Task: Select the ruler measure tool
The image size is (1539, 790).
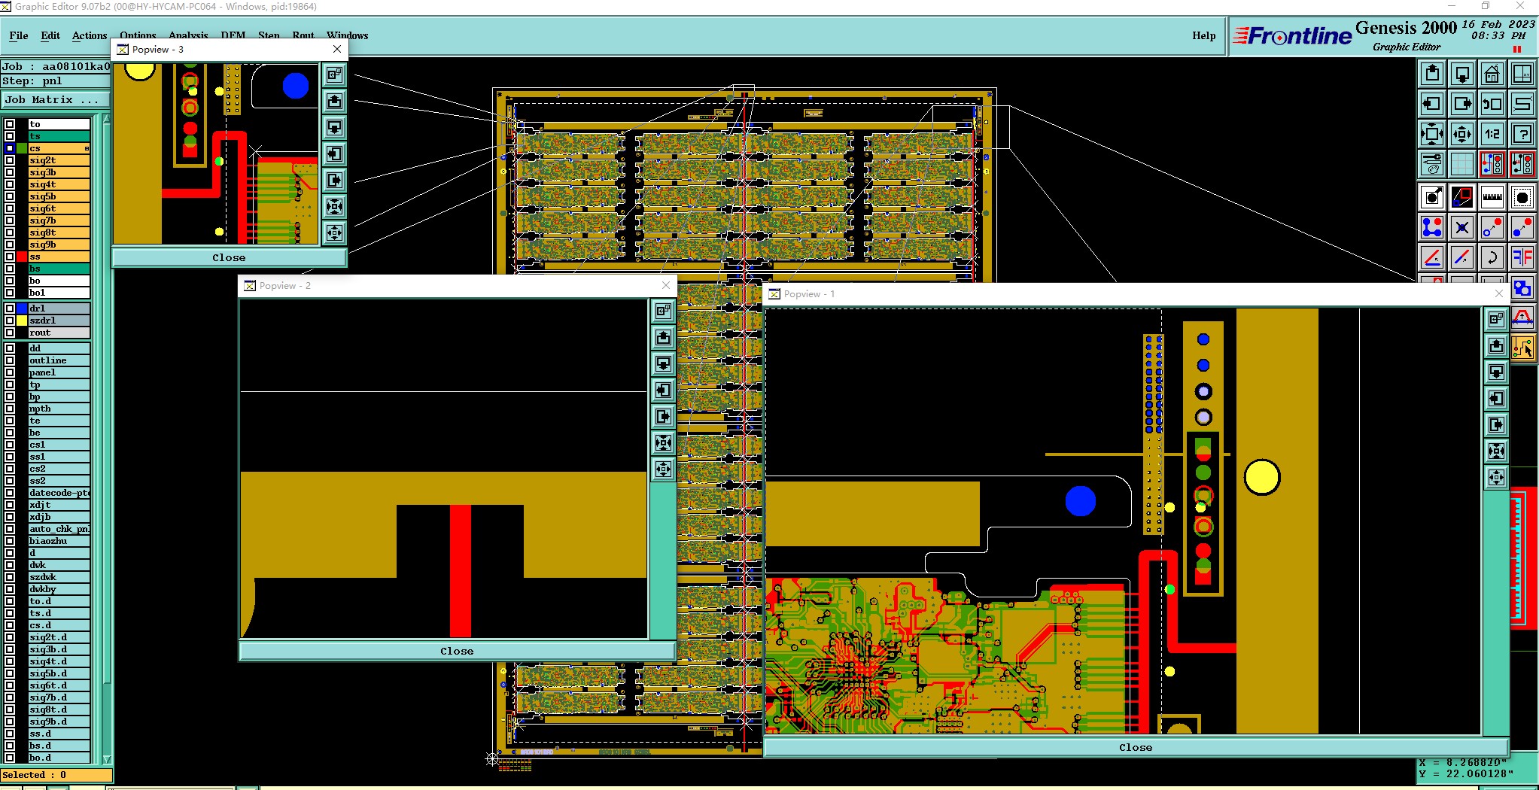Action: pos(1492,198)
